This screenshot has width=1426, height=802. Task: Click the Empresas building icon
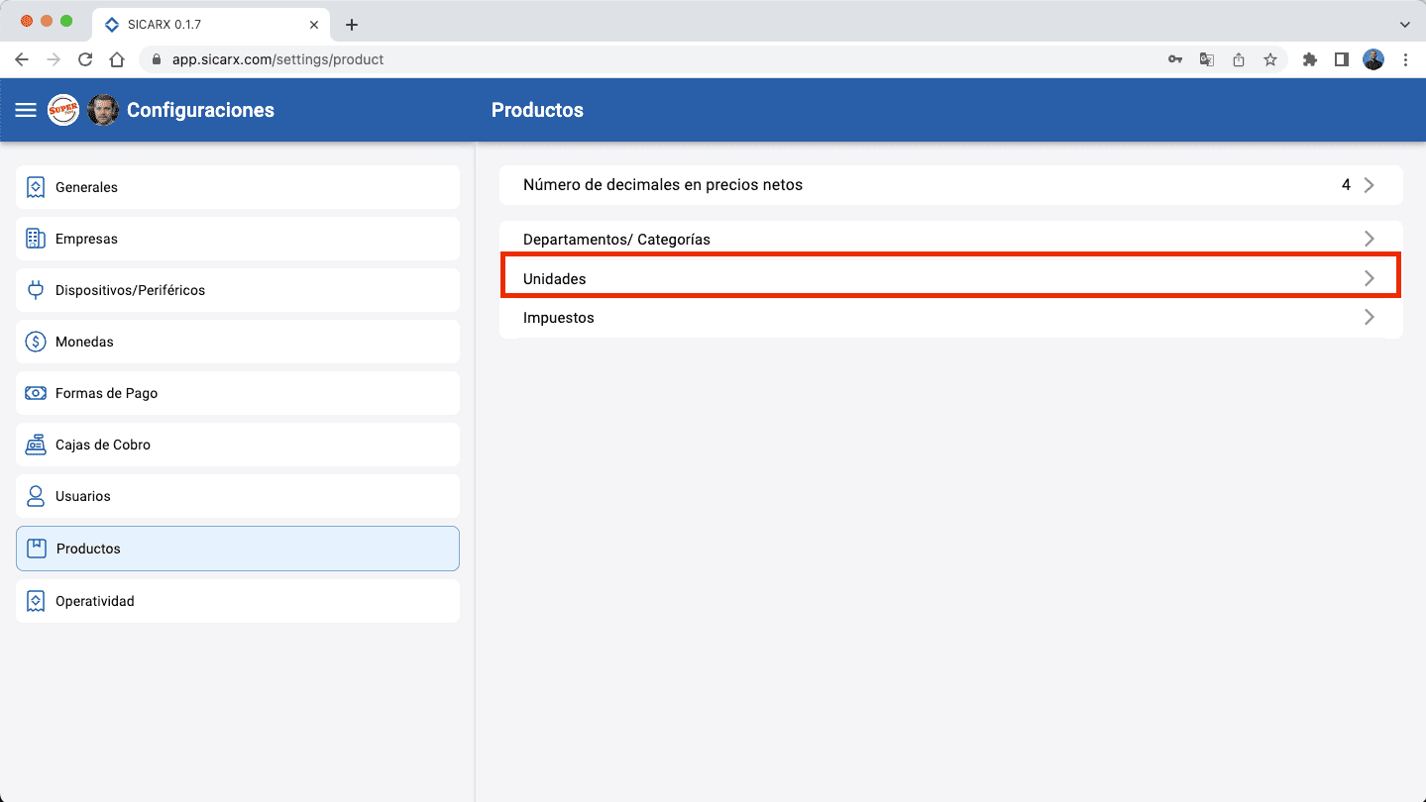36,238
